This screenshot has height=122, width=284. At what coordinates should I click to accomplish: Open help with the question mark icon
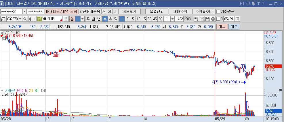point(263,3)
